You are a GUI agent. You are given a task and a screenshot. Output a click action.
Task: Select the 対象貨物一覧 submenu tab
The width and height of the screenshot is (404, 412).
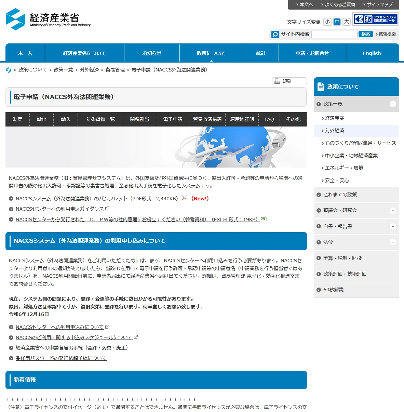pos(100,119)
